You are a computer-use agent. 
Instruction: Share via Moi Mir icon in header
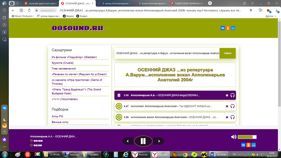pos(233,28)
